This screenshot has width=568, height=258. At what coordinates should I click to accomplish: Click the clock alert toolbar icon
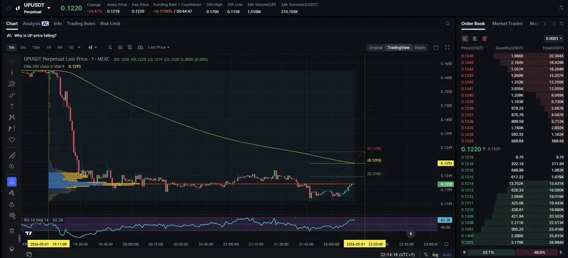point(120,47)
